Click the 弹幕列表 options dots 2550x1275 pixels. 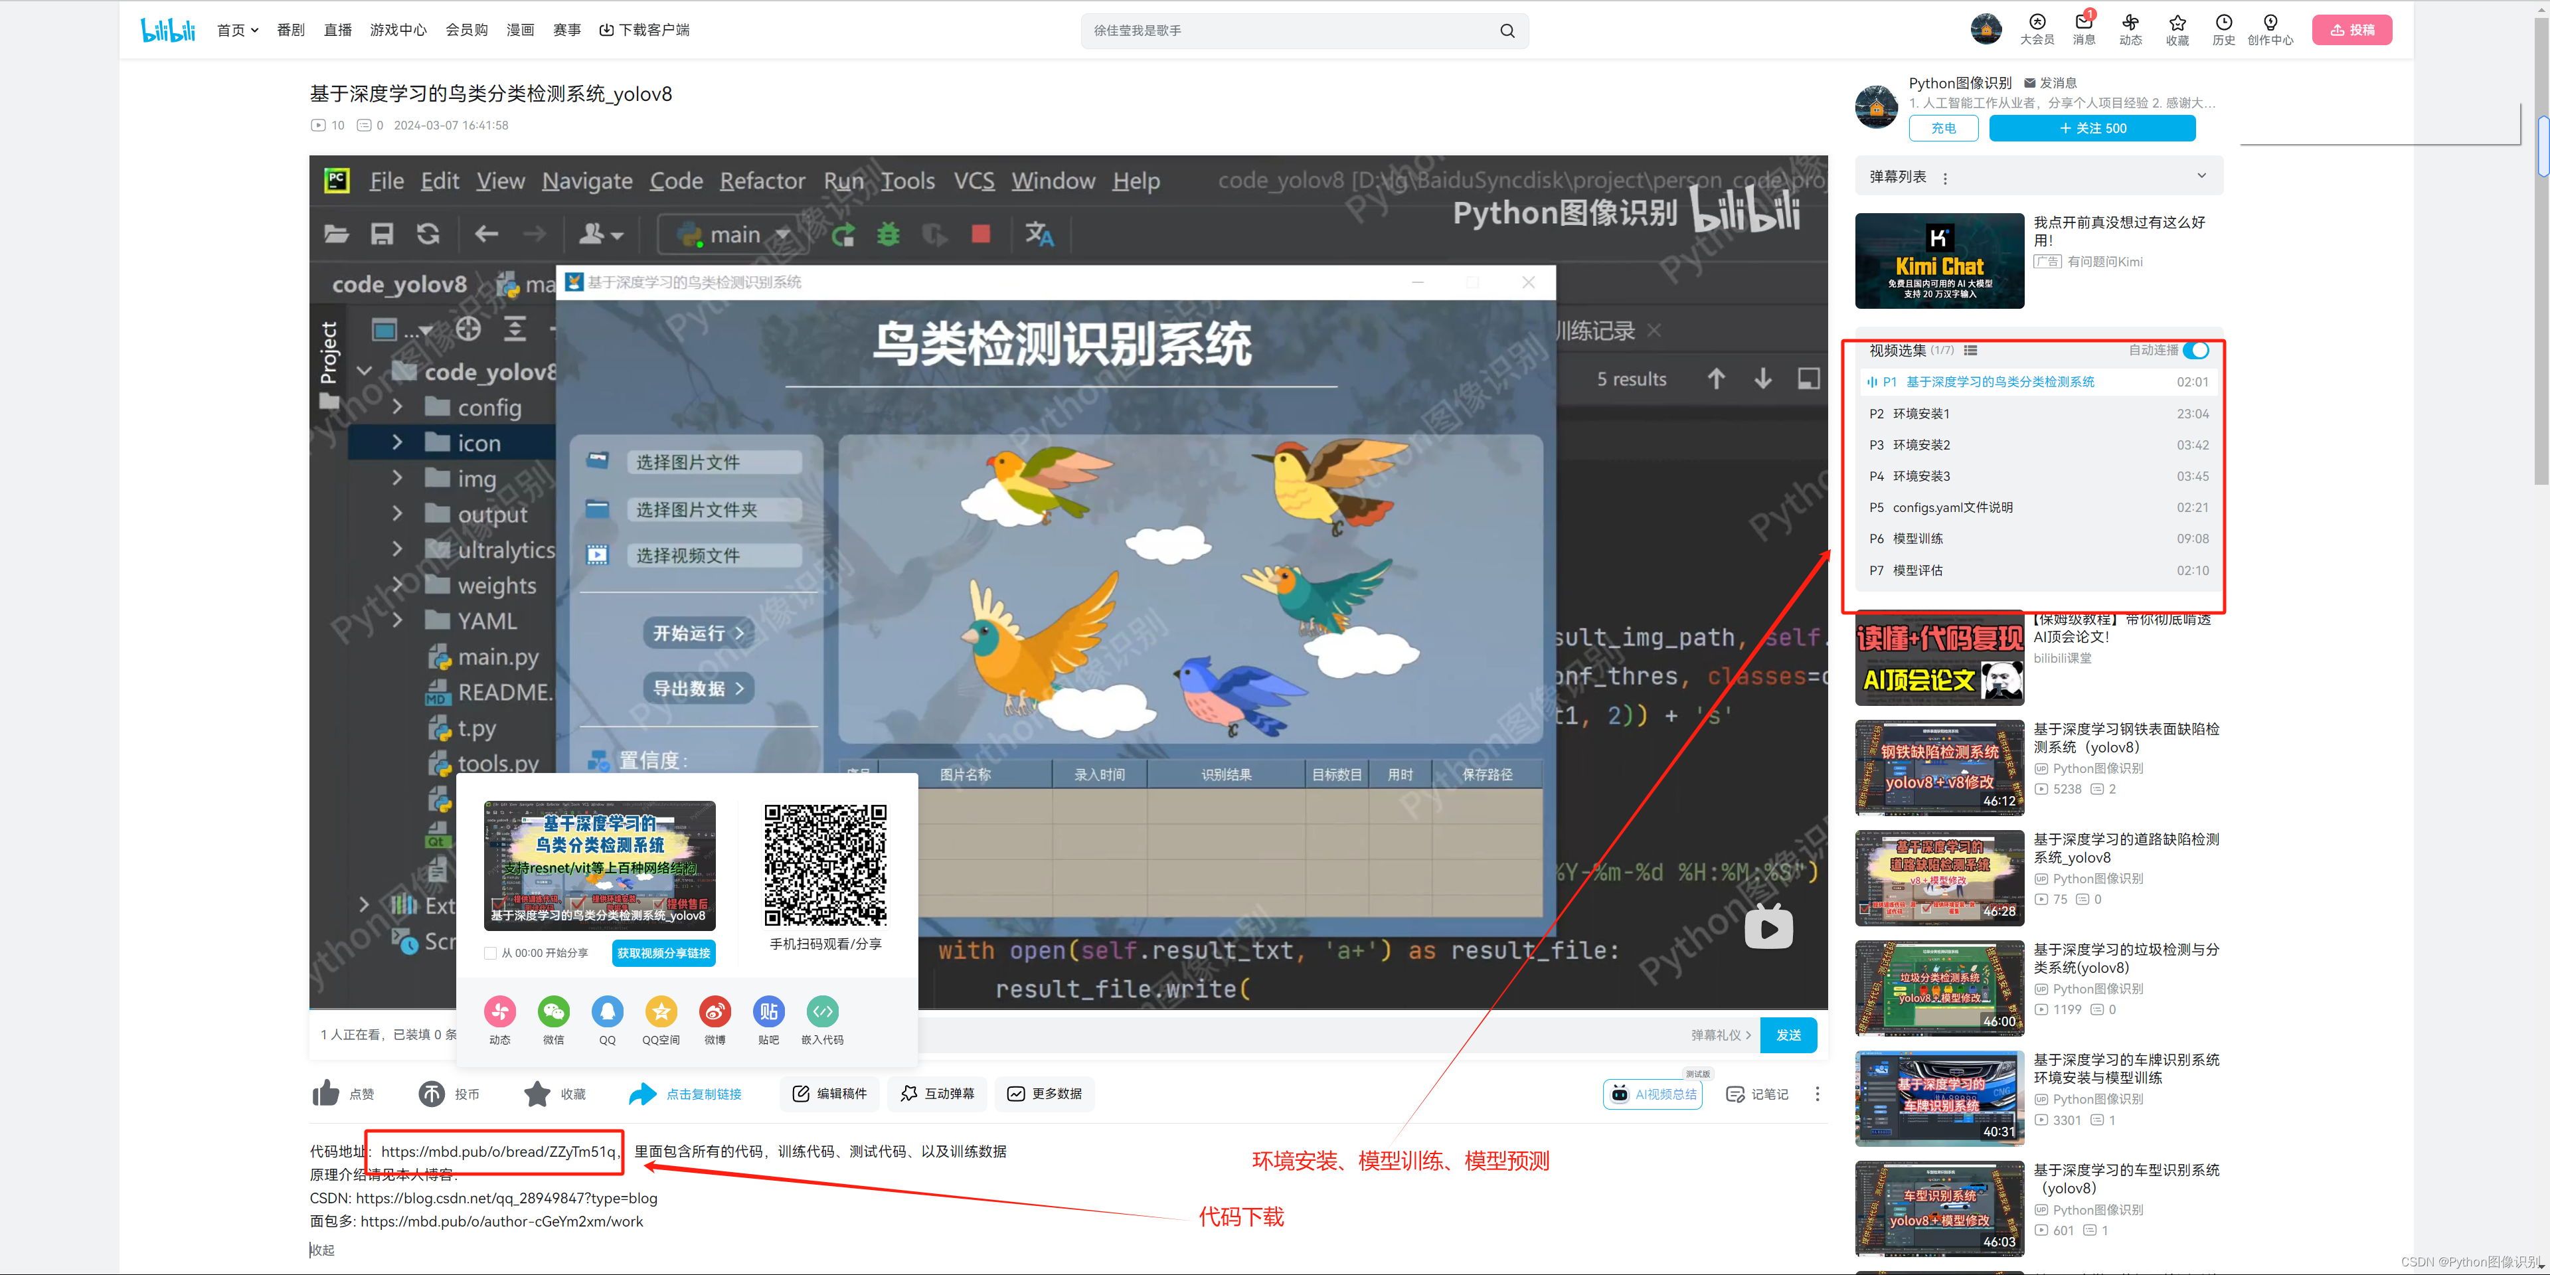click(x=1945, y=178)
